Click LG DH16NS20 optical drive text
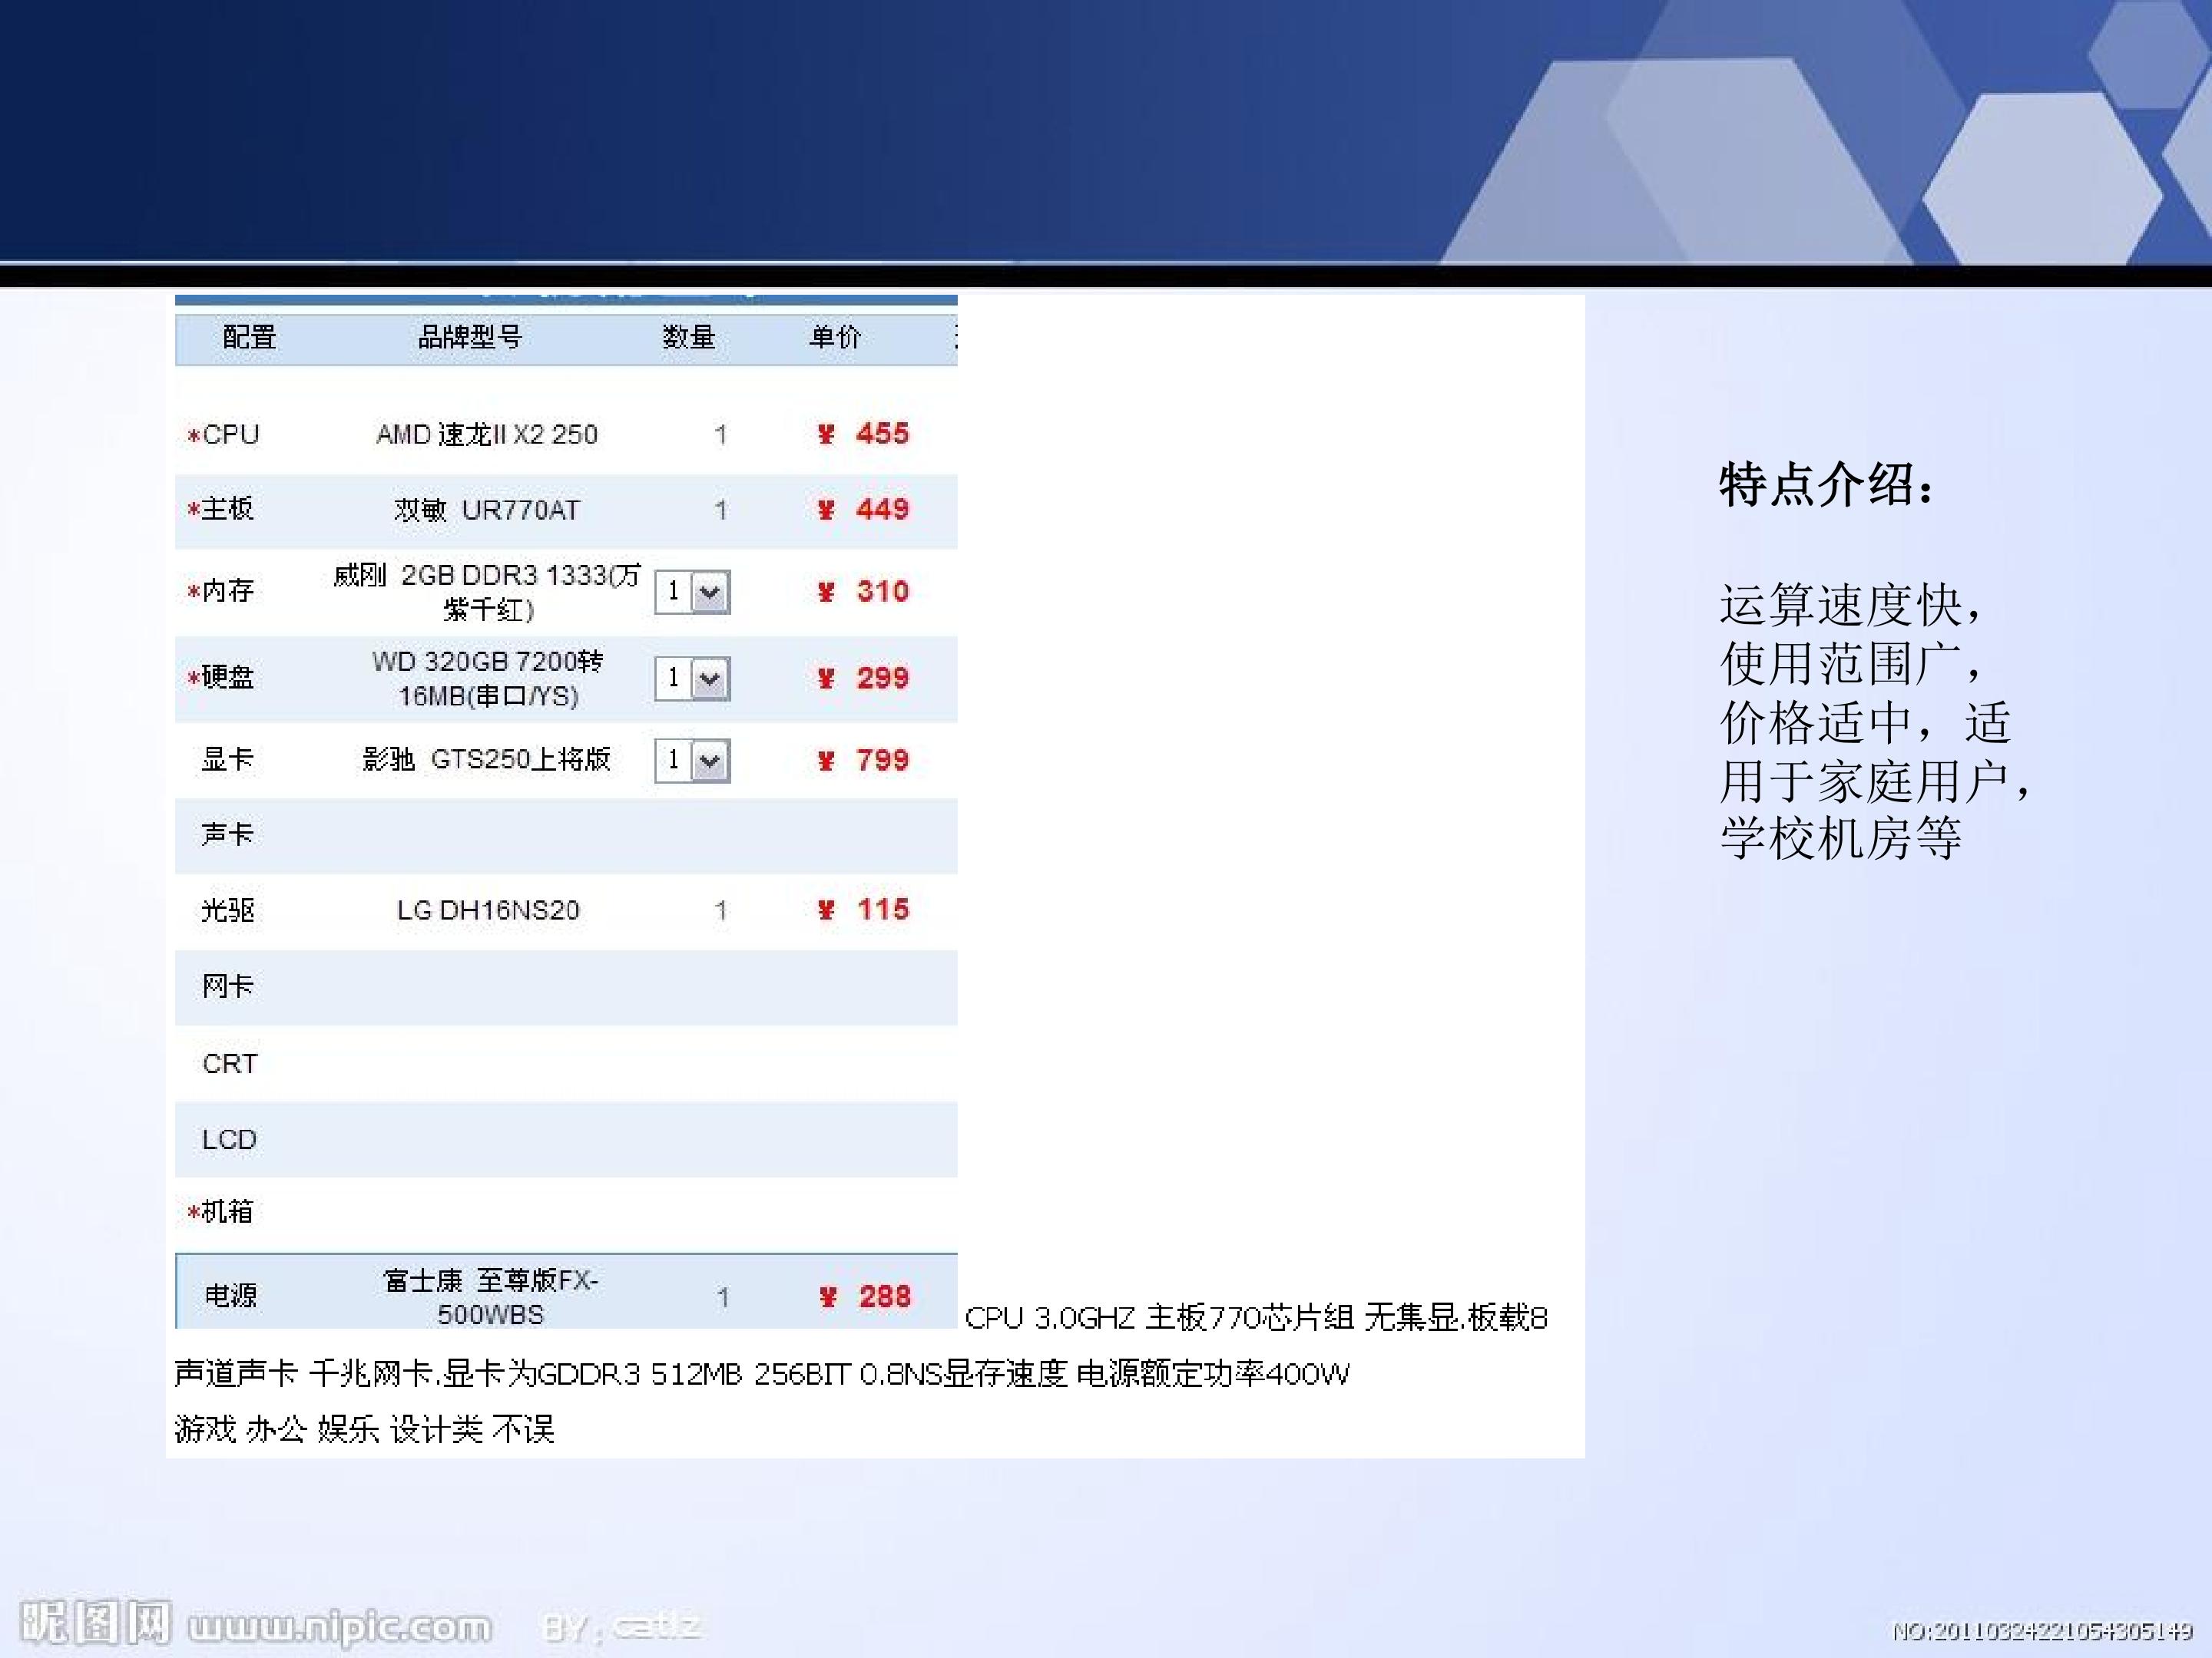 point(488,910)
